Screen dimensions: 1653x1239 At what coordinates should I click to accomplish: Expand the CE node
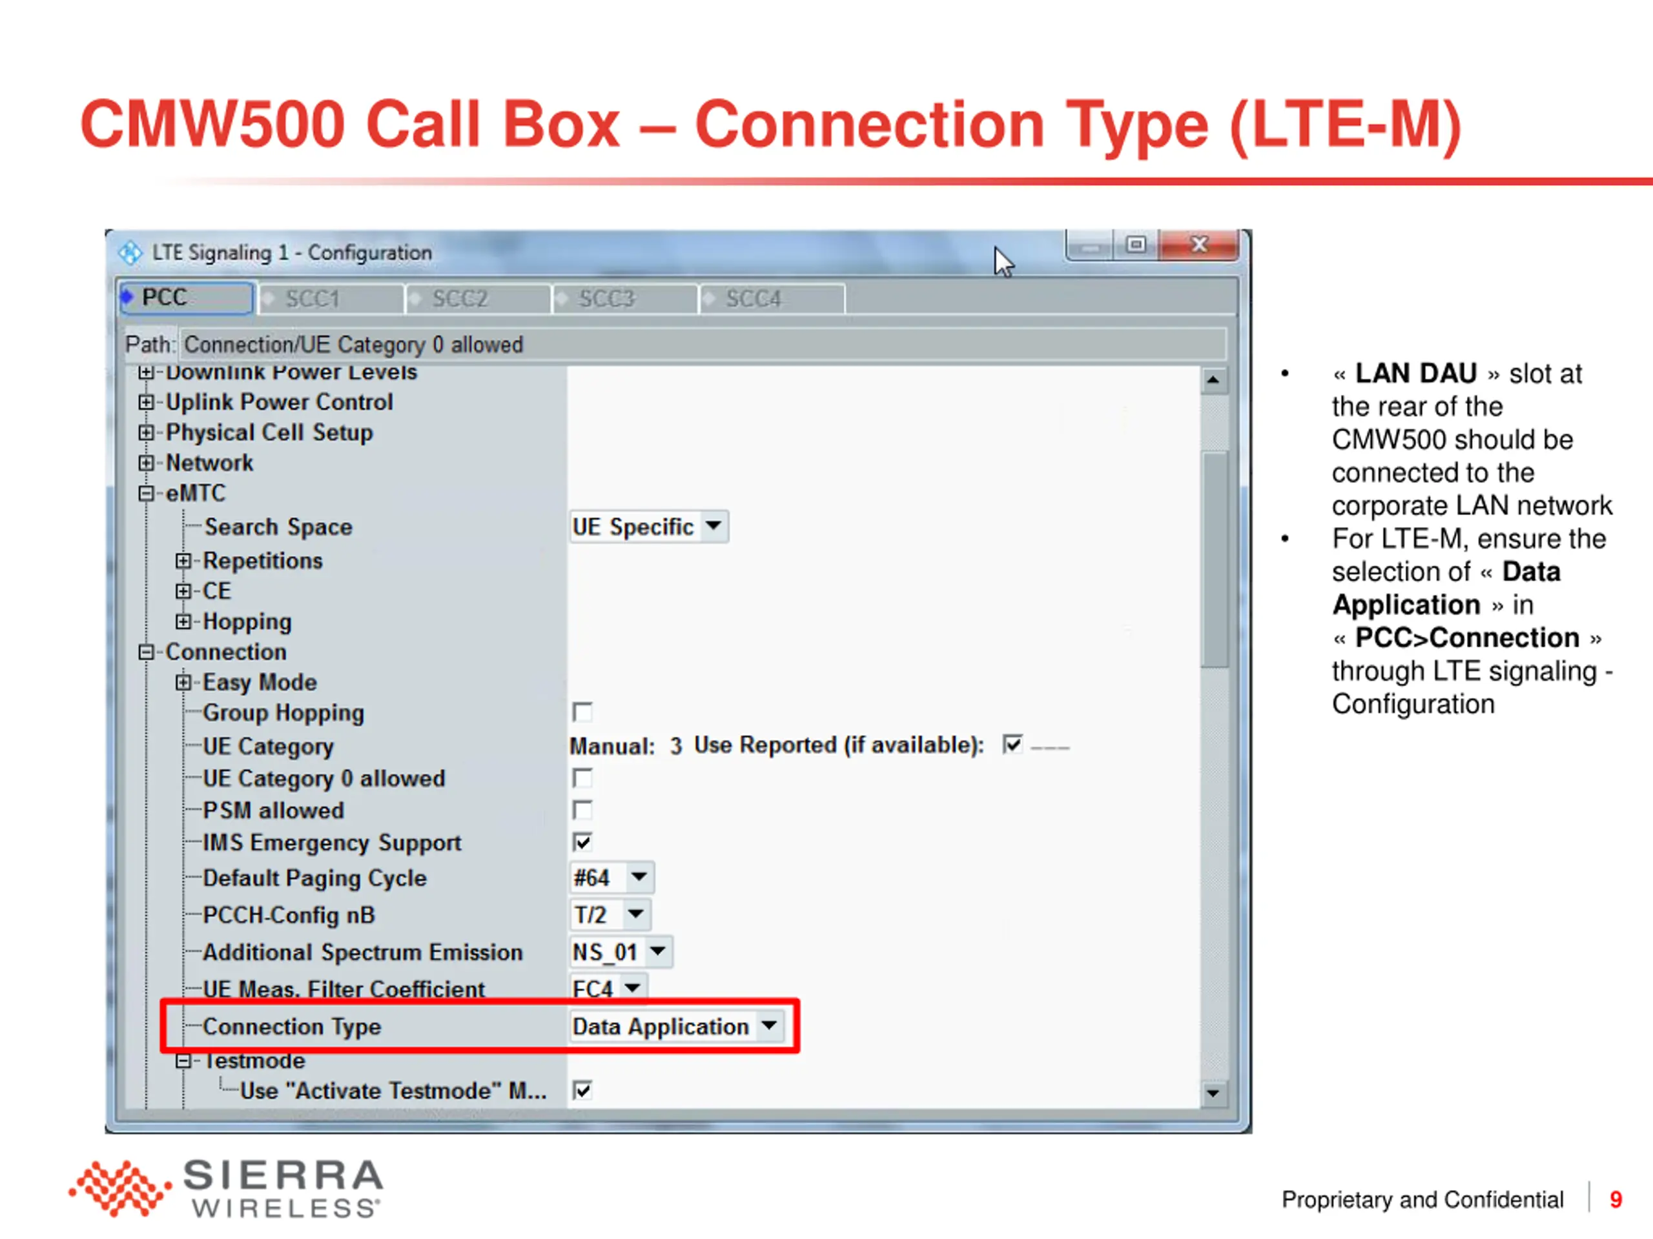183,592
